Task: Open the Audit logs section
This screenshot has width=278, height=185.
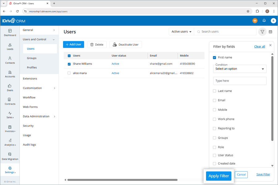Action: [29, 145]
